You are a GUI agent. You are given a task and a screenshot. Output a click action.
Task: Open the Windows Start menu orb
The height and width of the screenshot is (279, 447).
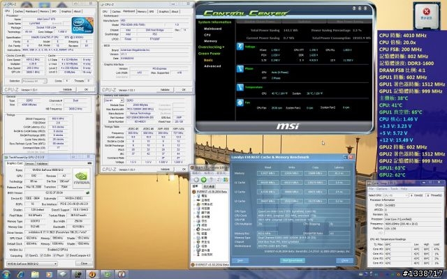click(x=6, y=274)
